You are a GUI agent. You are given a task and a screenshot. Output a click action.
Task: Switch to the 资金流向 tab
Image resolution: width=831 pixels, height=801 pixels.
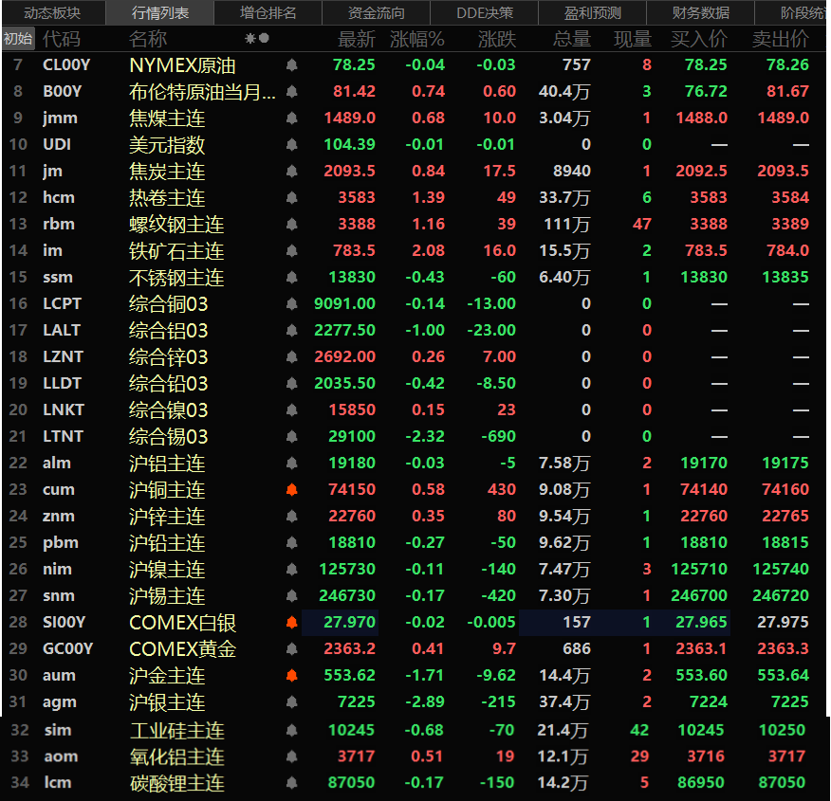376,13
